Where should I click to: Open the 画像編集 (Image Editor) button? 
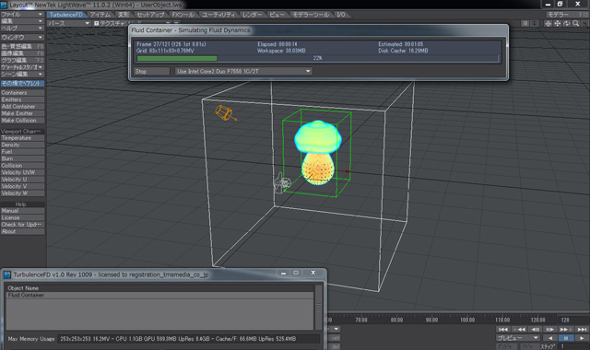[x=22, y=53]
